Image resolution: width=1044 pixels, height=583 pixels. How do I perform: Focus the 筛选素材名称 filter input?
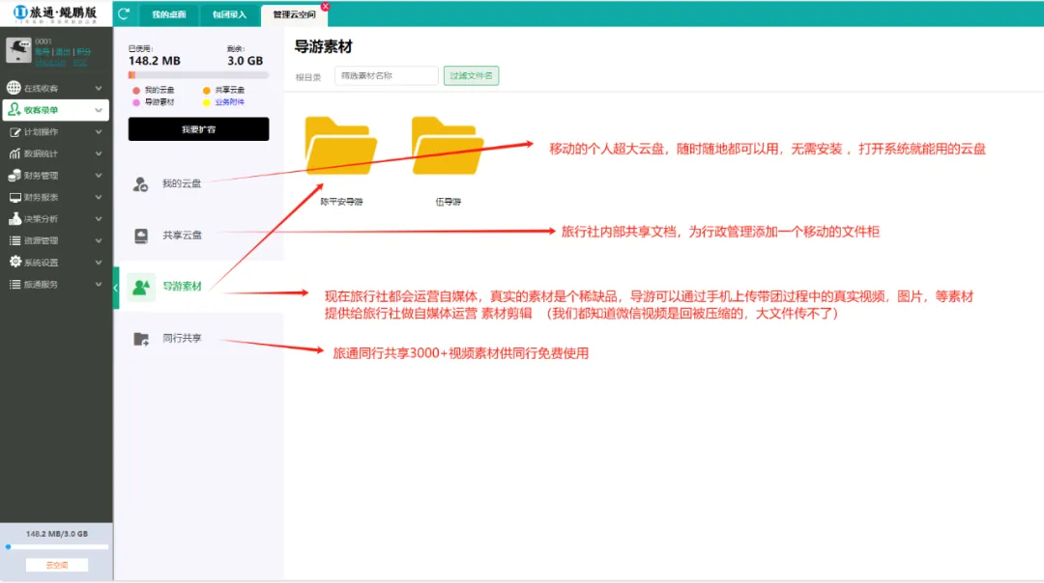click(x=386, y=76)
